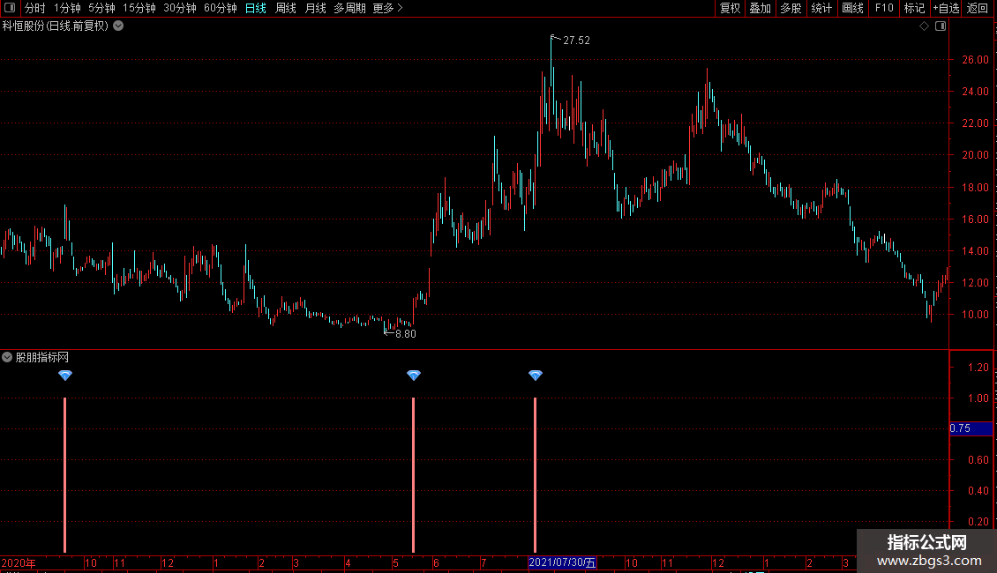Screen dimensions: 997x573
Task: Switch to 日线 daily chart
Action: pos(256,8)
